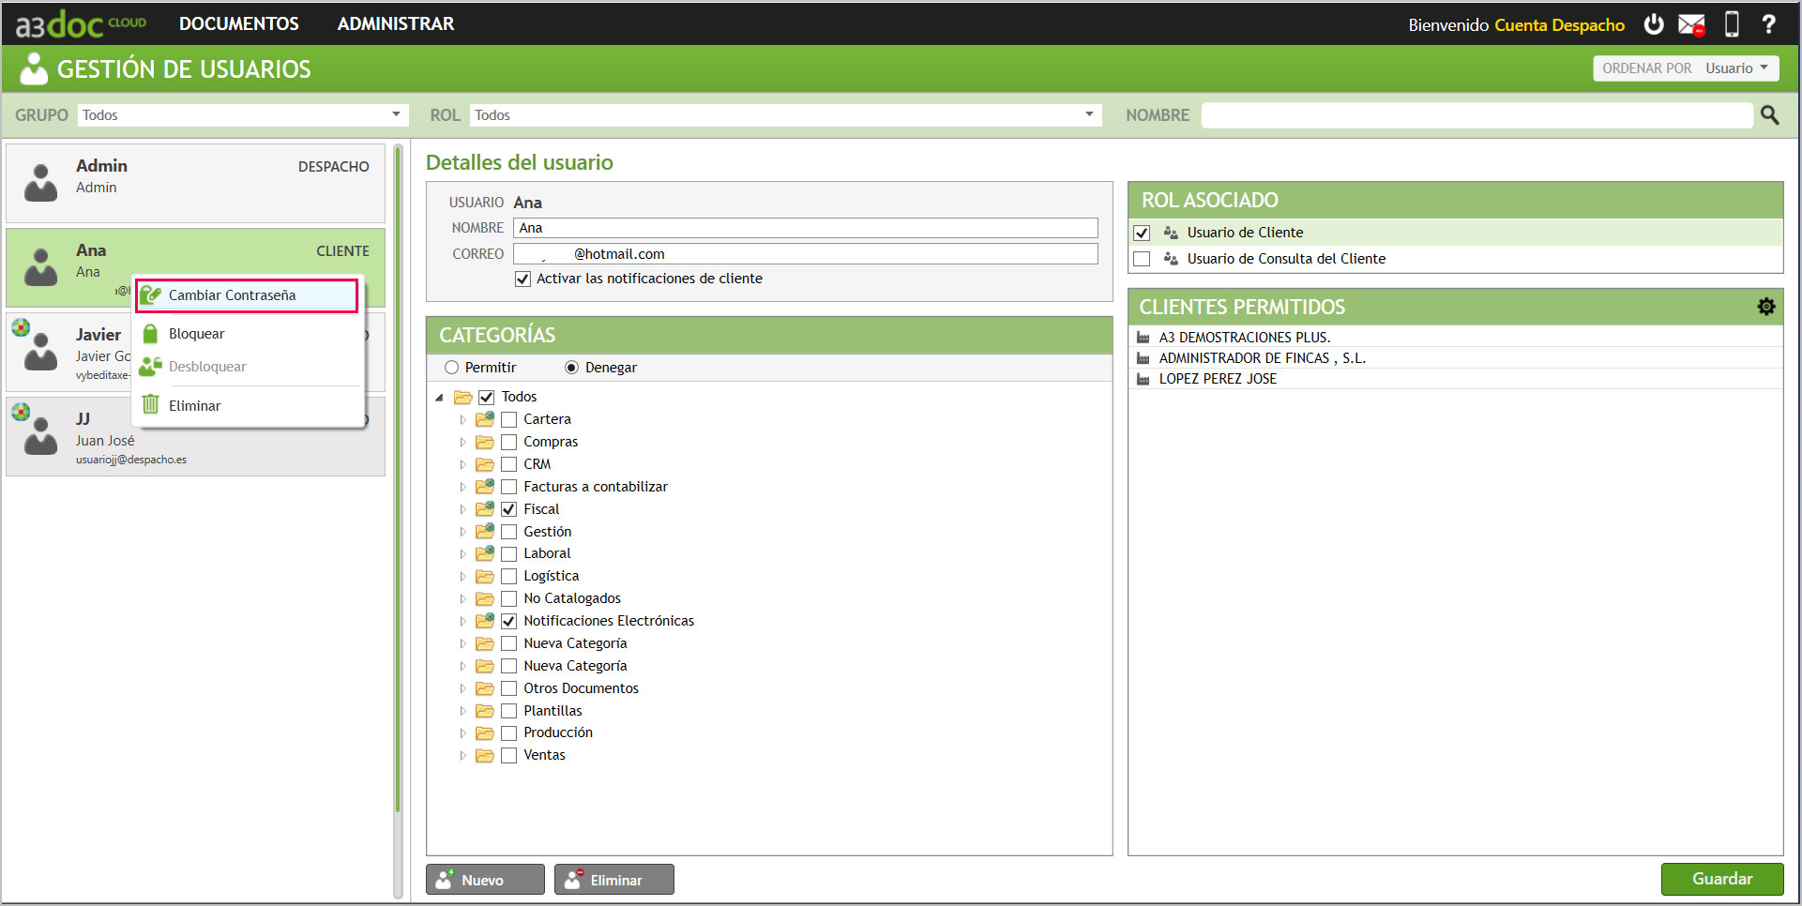Open help with the question mark icon
The width and height of the screenshot is (1802, 906).
tap(1768, 24)
